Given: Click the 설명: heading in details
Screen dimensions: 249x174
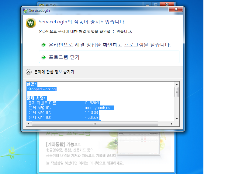Looking at the screenshot, I should (31, 84).
